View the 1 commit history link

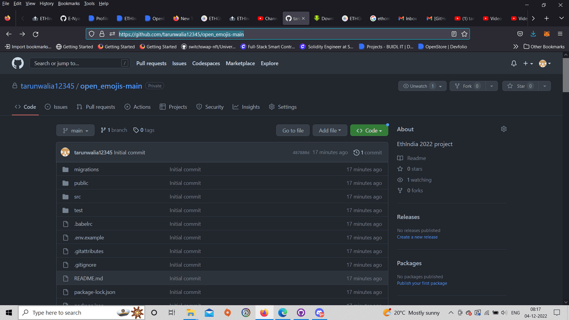[x=367, y=152]
